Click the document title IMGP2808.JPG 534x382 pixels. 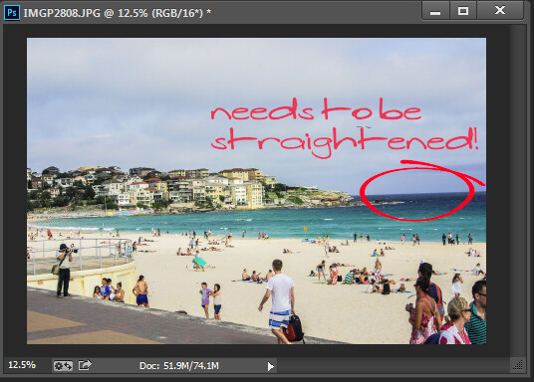62,13
